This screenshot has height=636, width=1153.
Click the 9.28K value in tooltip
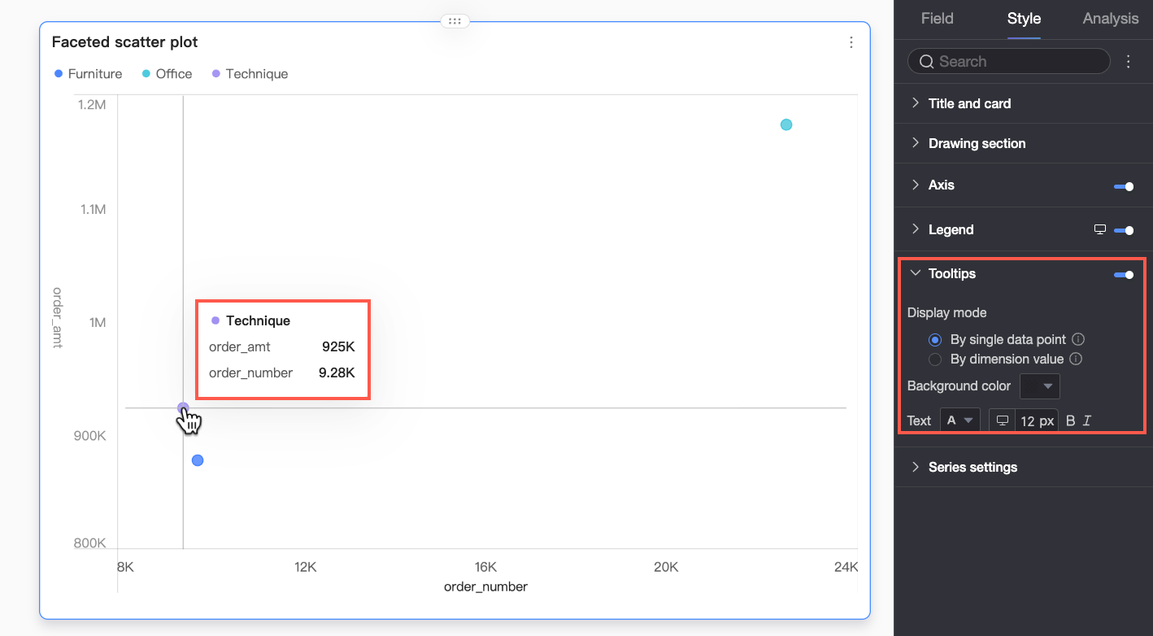click(x=337, y=372)
